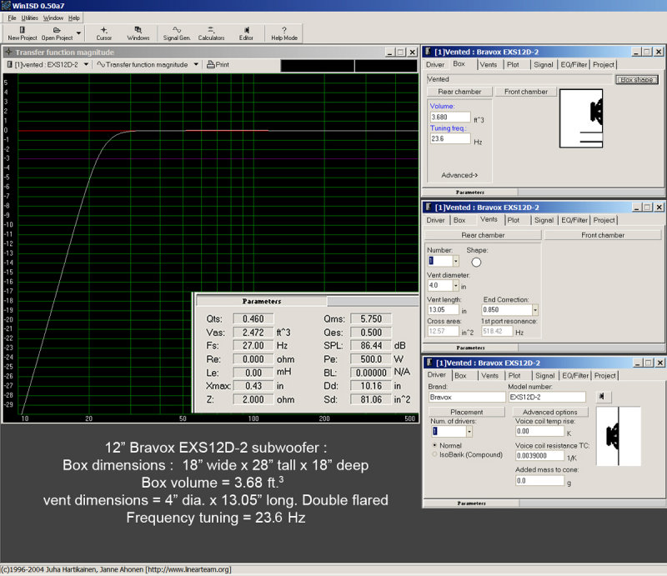Click the Placement button
This screenshot has height=576, width=667.
pos(467,413)
